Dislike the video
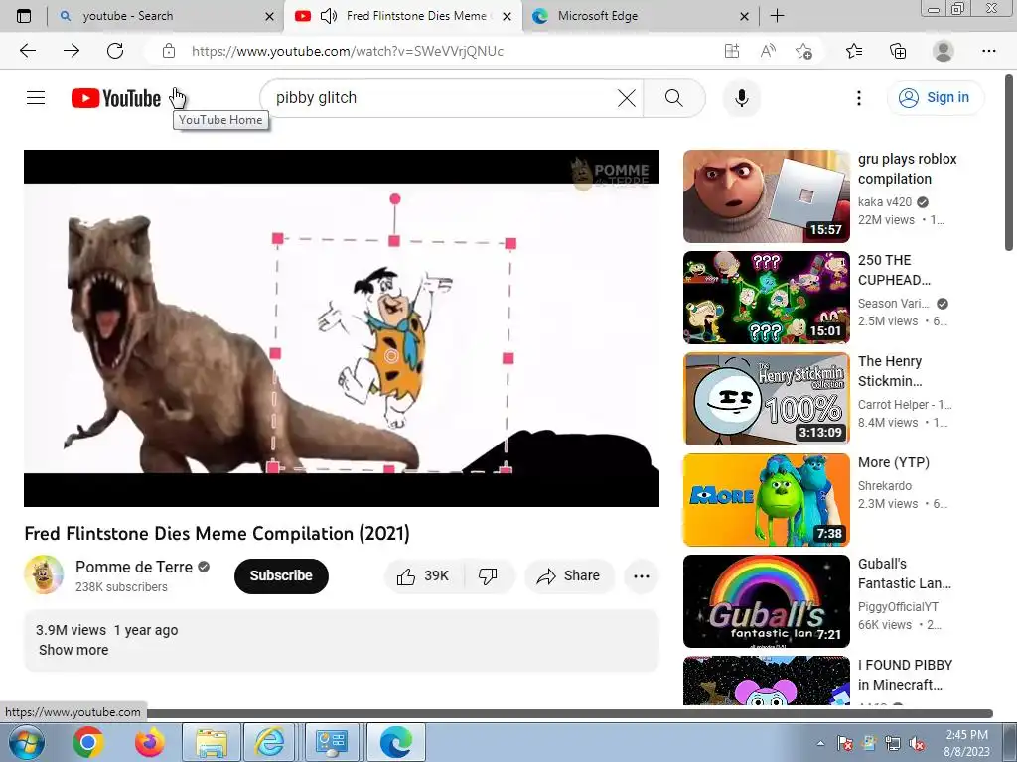 tap(488, 576)
